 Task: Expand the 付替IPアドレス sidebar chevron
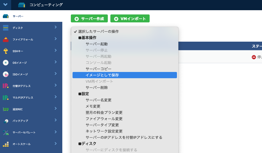tap(56, 85)
